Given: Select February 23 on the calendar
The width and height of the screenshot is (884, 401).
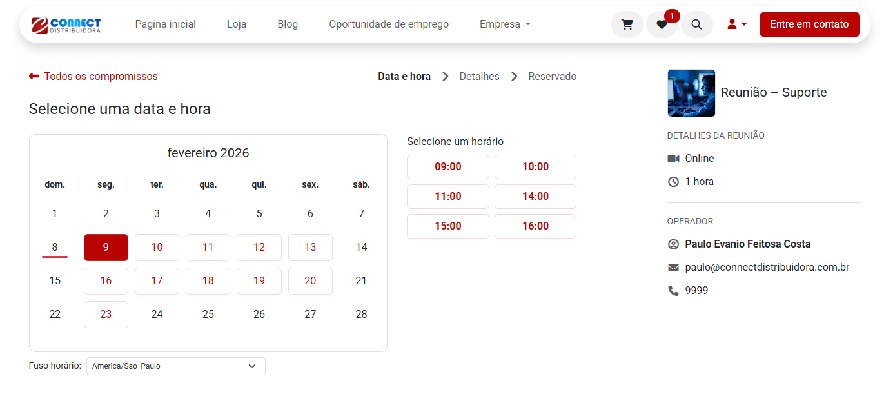Looking at the screenshot, I should point(106,315).
